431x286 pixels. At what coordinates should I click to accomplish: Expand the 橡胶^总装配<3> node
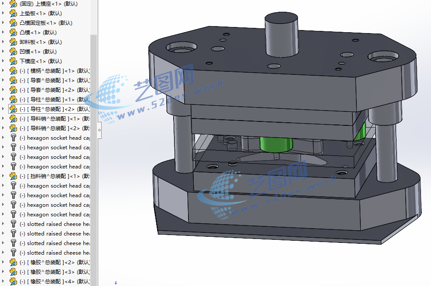[x=3, y=272]
